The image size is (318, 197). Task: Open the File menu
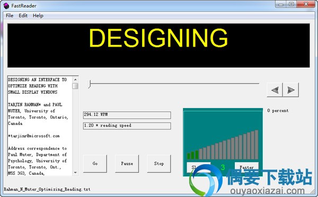tap(10, 15)
